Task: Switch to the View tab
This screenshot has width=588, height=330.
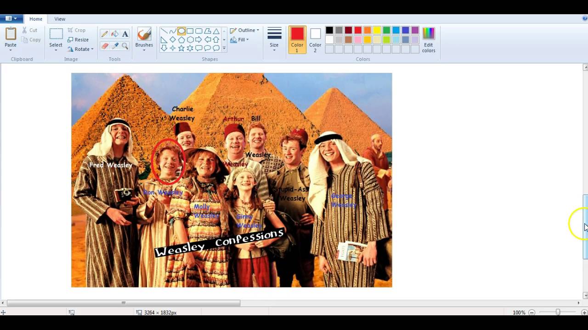Action: point(60,19)
